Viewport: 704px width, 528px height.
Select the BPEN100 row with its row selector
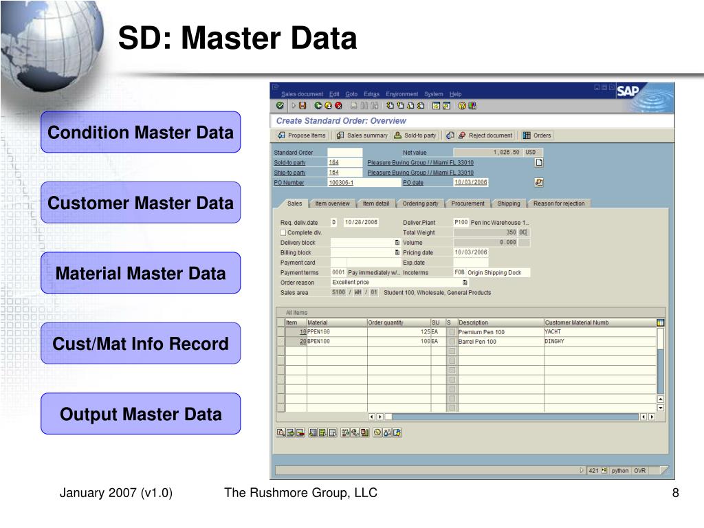(281, 341)
